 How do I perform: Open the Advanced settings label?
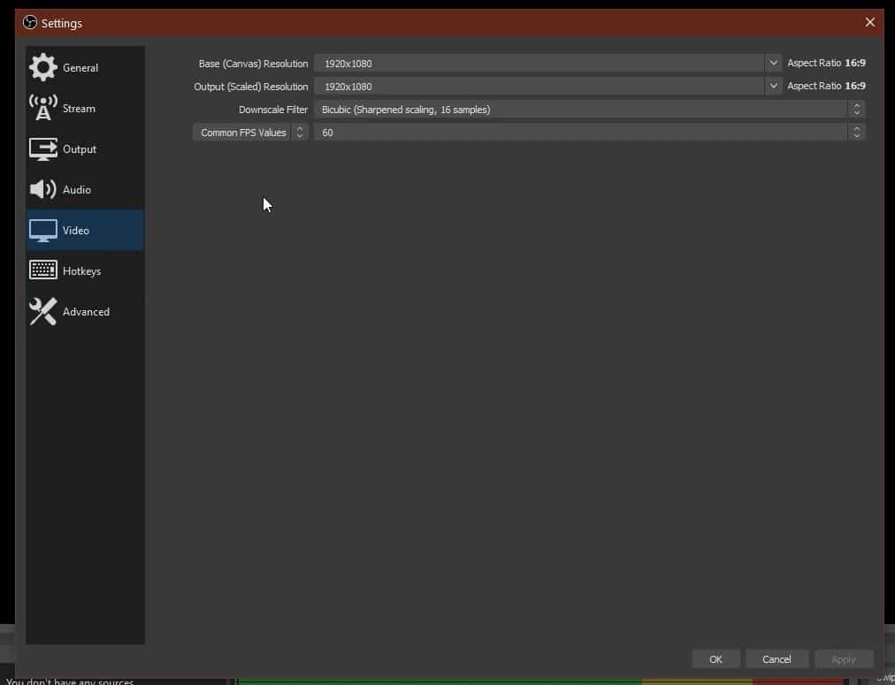click(x=86, y=312)
